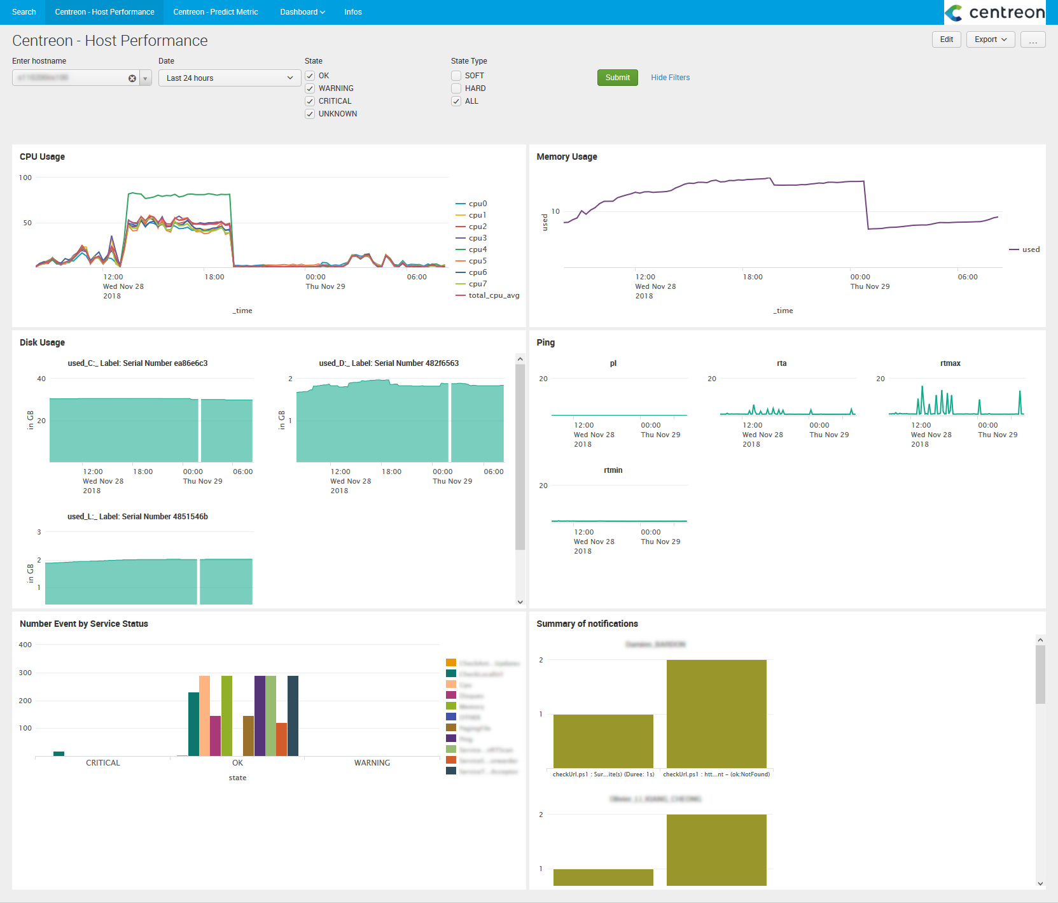
Task: Click the 'used_D:_ Label: Serial Number 482f6563' chart title
Action: click(389, 363)
